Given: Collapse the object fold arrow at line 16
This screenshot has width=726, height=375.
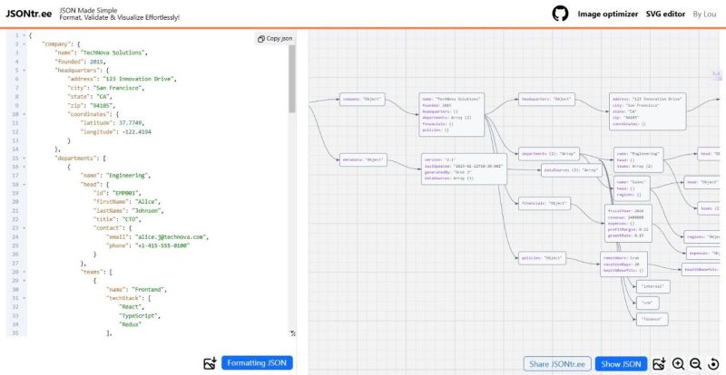Looking at the screenshot, I should [x=25, y=167].
